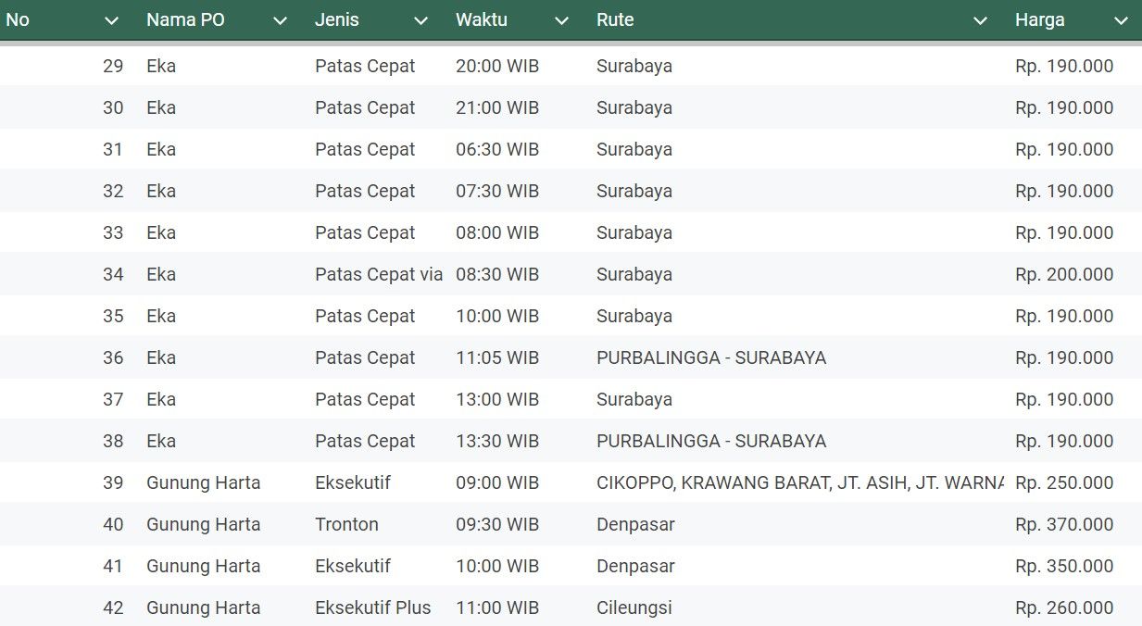
Task: Select the Rp. 250.000 price cell
Action: tap(1064, 482)
